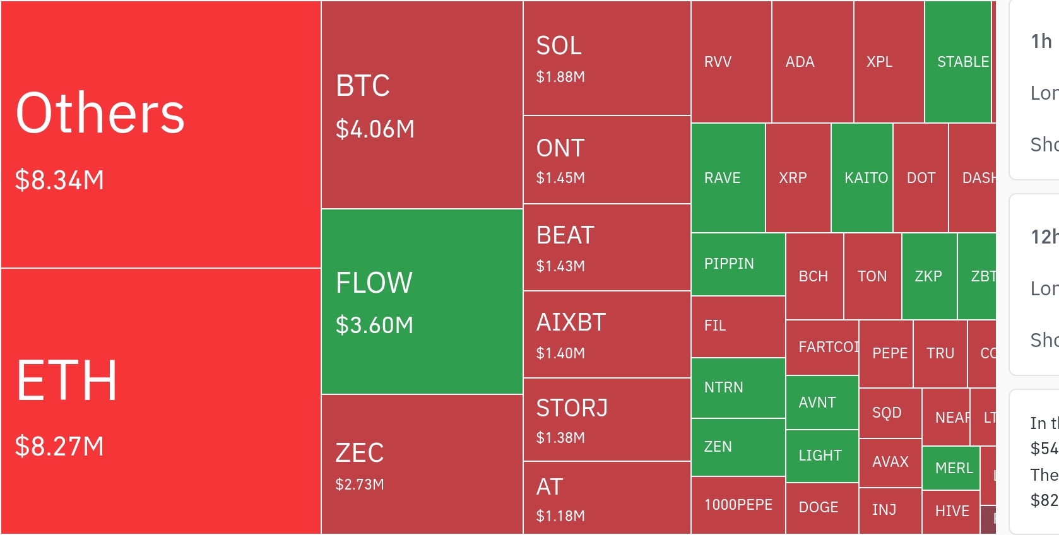1059x535 pixels.
Task: Select the 1000PEPE tile
Action: pos(738,505)
